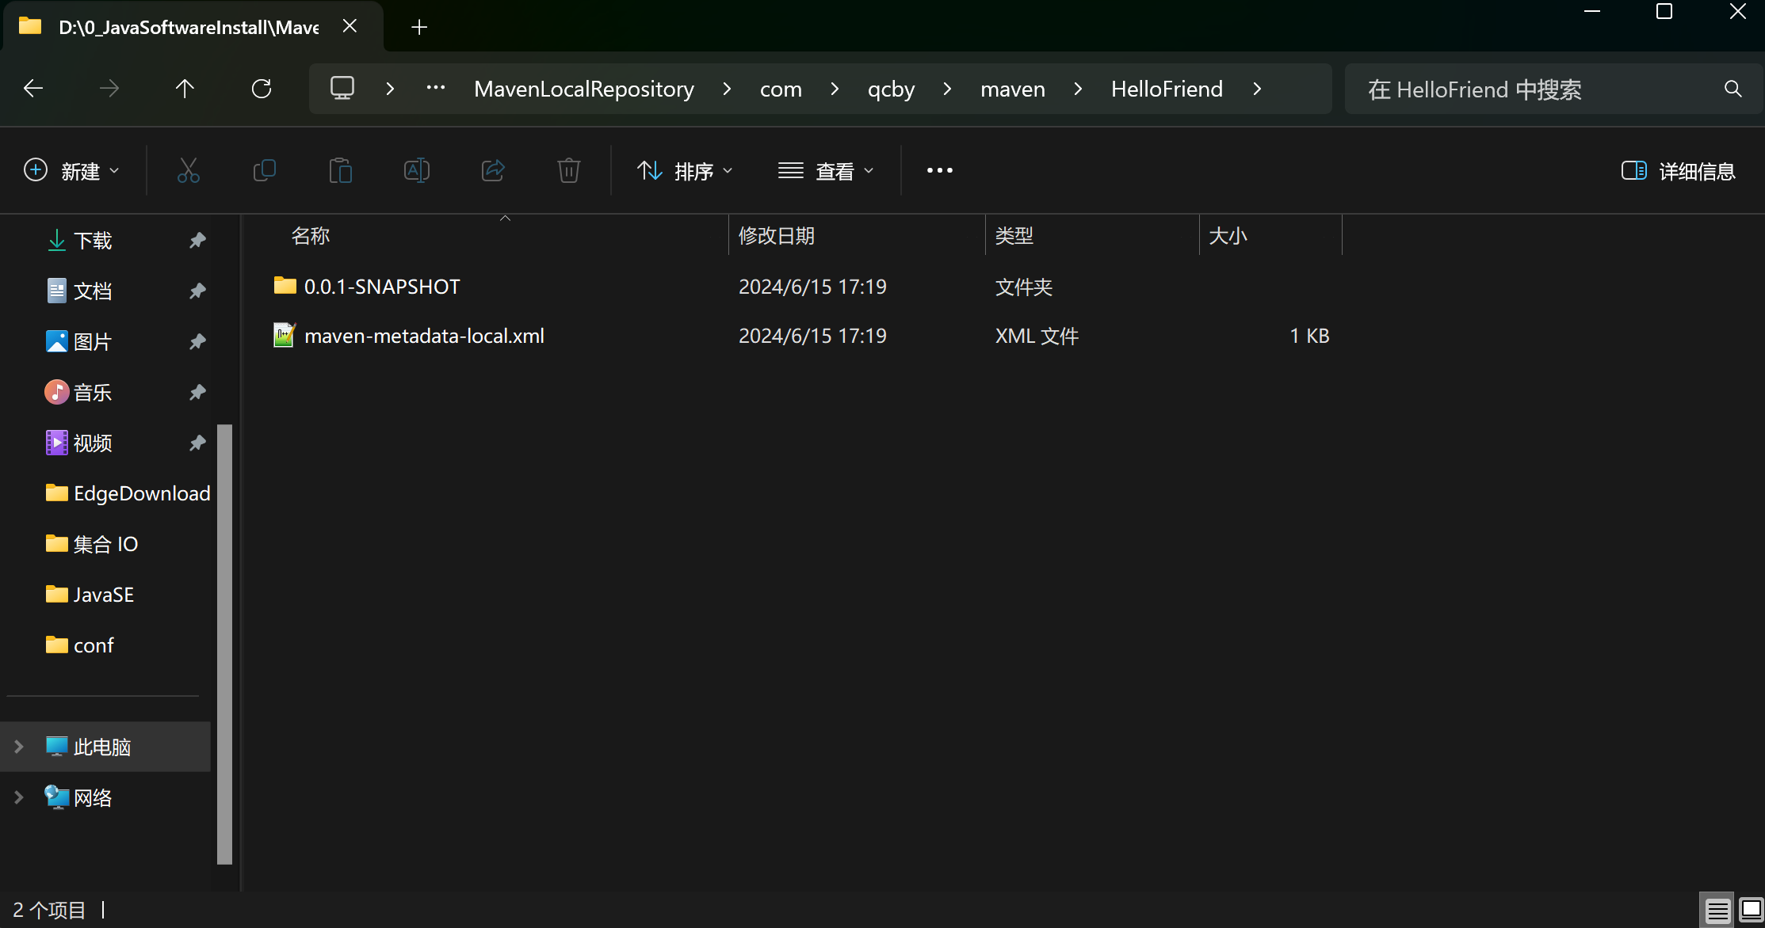Sort by 类型 column header
The image size is (1765, 928).
pyautogui.click(x=1014, y=235)
